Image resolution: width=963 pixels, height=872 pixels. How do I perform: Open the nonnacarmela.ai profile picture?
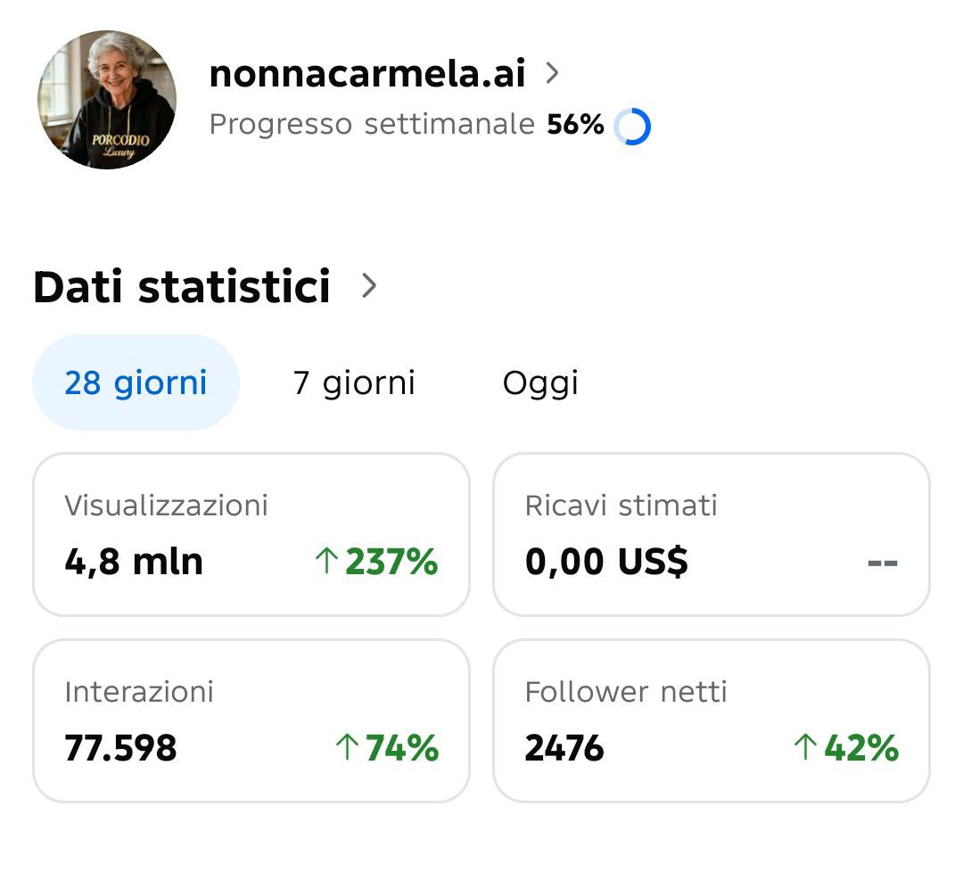coord(107,100)
